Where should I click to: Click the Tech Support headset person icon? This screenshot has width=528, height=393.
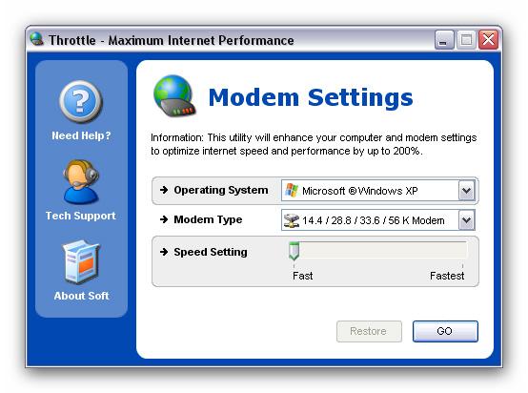[81, 182]
